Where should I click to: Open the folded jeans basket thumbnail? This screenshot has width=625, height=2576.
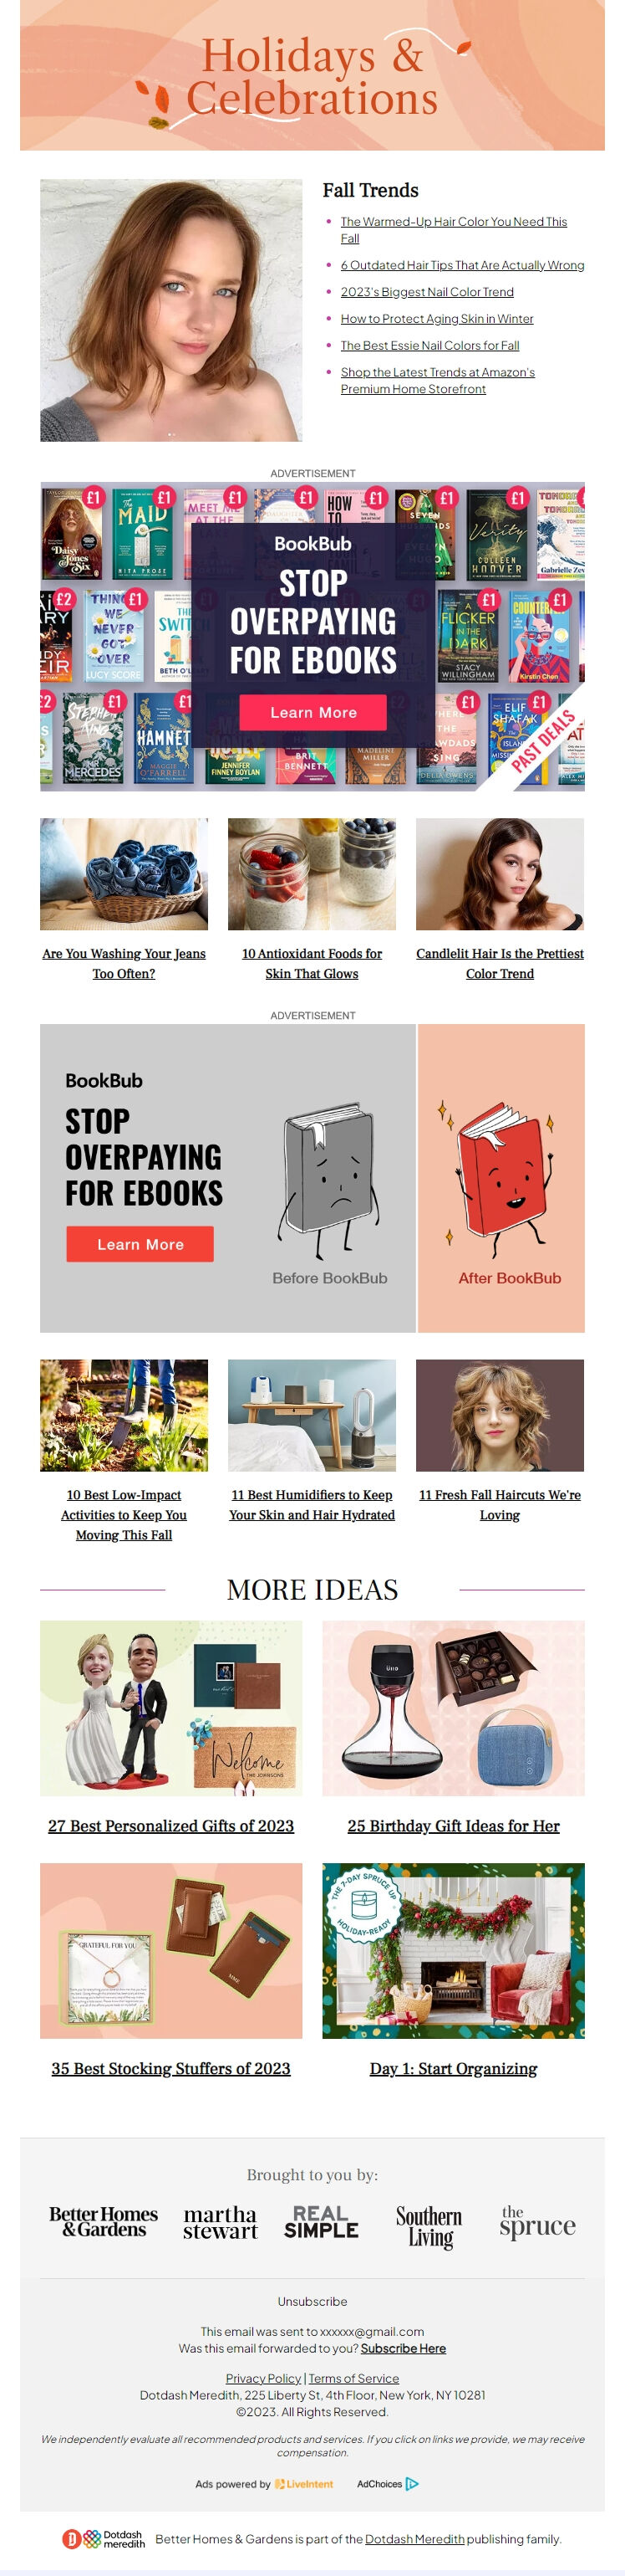point(124,874)
